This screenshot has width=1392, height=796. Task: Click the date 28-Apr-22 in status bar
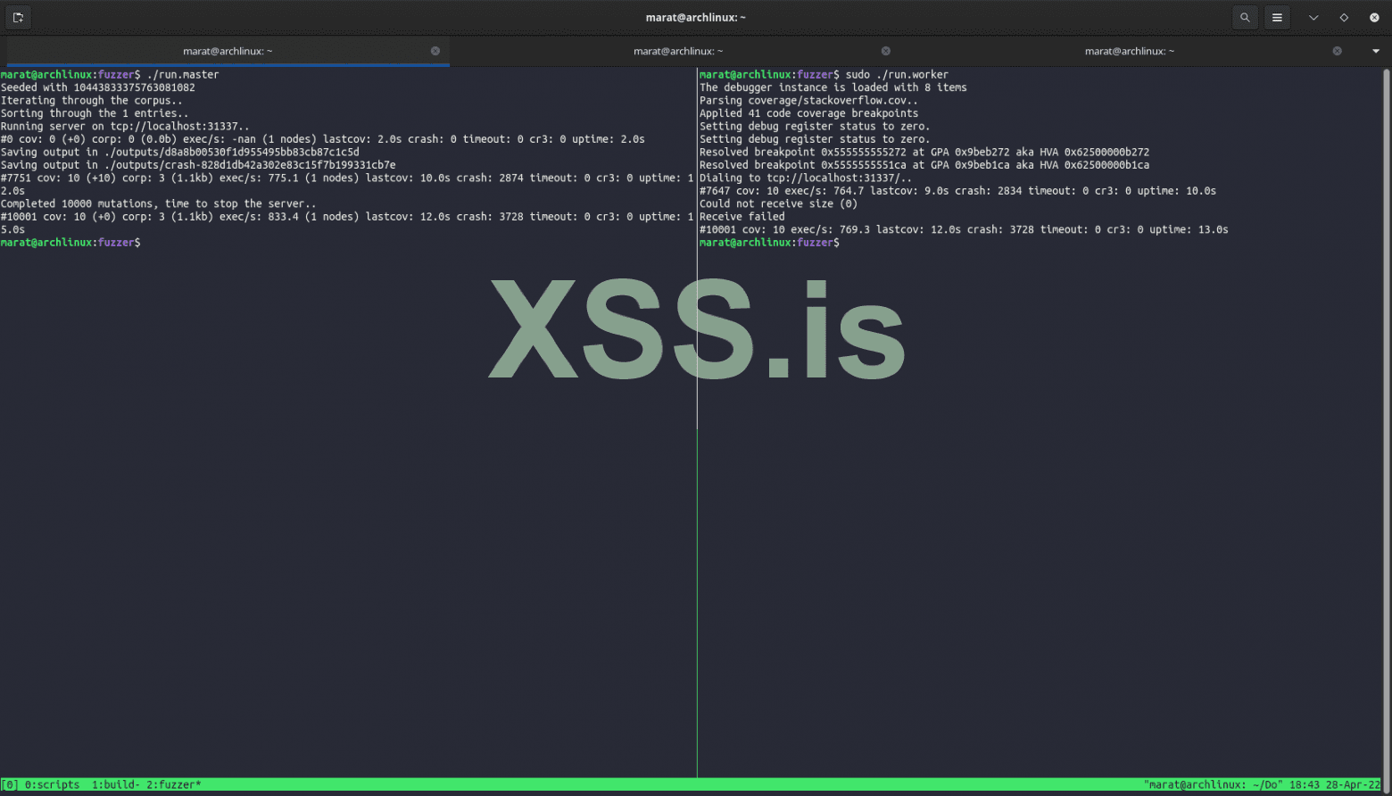coord(1353,785)
